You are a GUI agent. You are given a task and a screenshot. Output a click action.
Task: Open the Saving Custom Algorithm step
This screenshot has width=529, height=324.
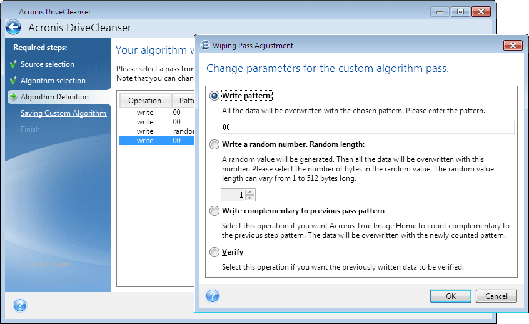point(63,113)
